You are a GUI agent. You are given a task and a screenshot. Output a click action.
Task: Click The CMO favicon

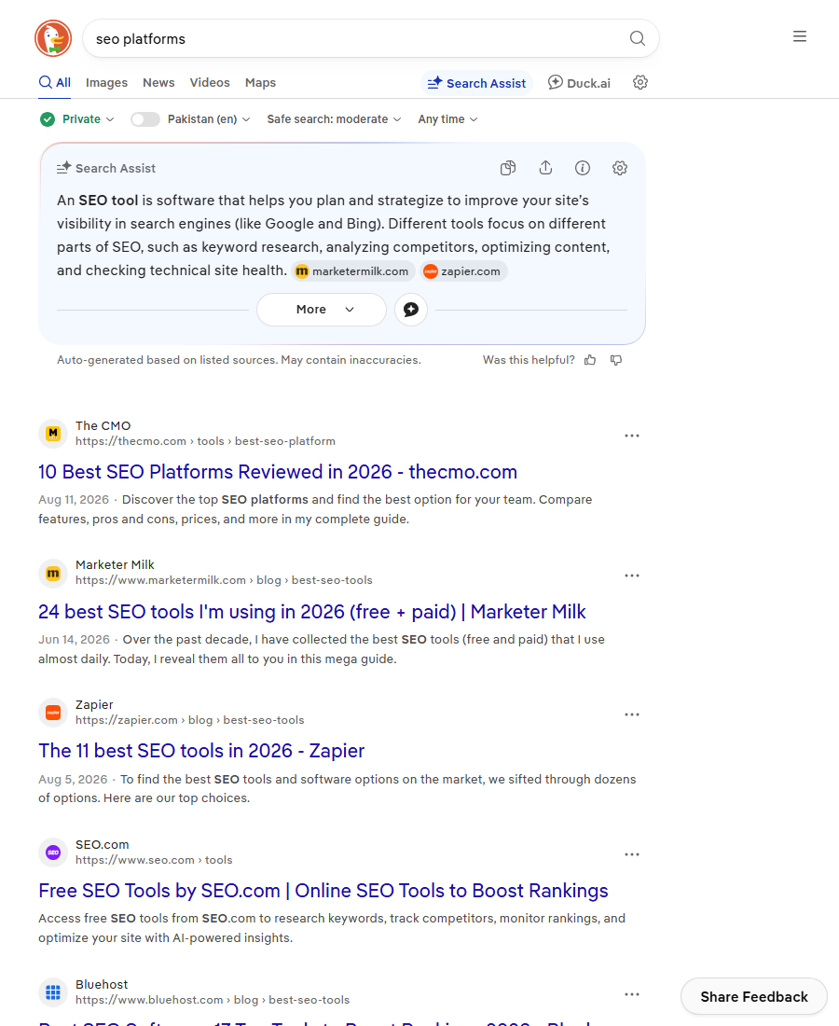pyautogui.click(x=53, y=433)
